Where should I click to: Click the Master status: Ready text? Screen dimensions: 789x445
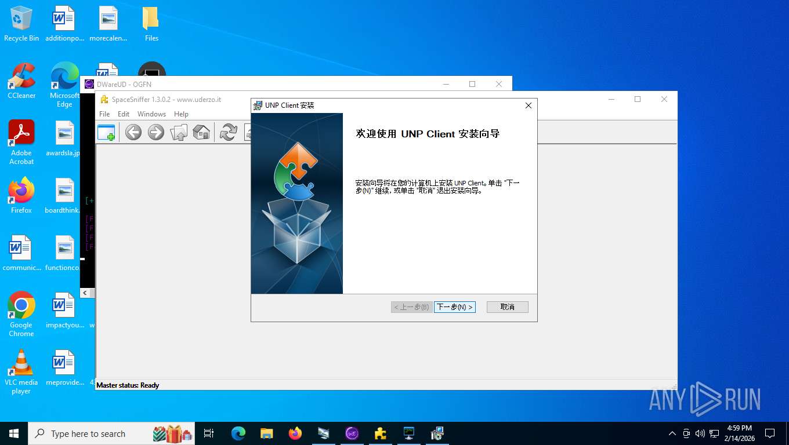tap(128, 385)
